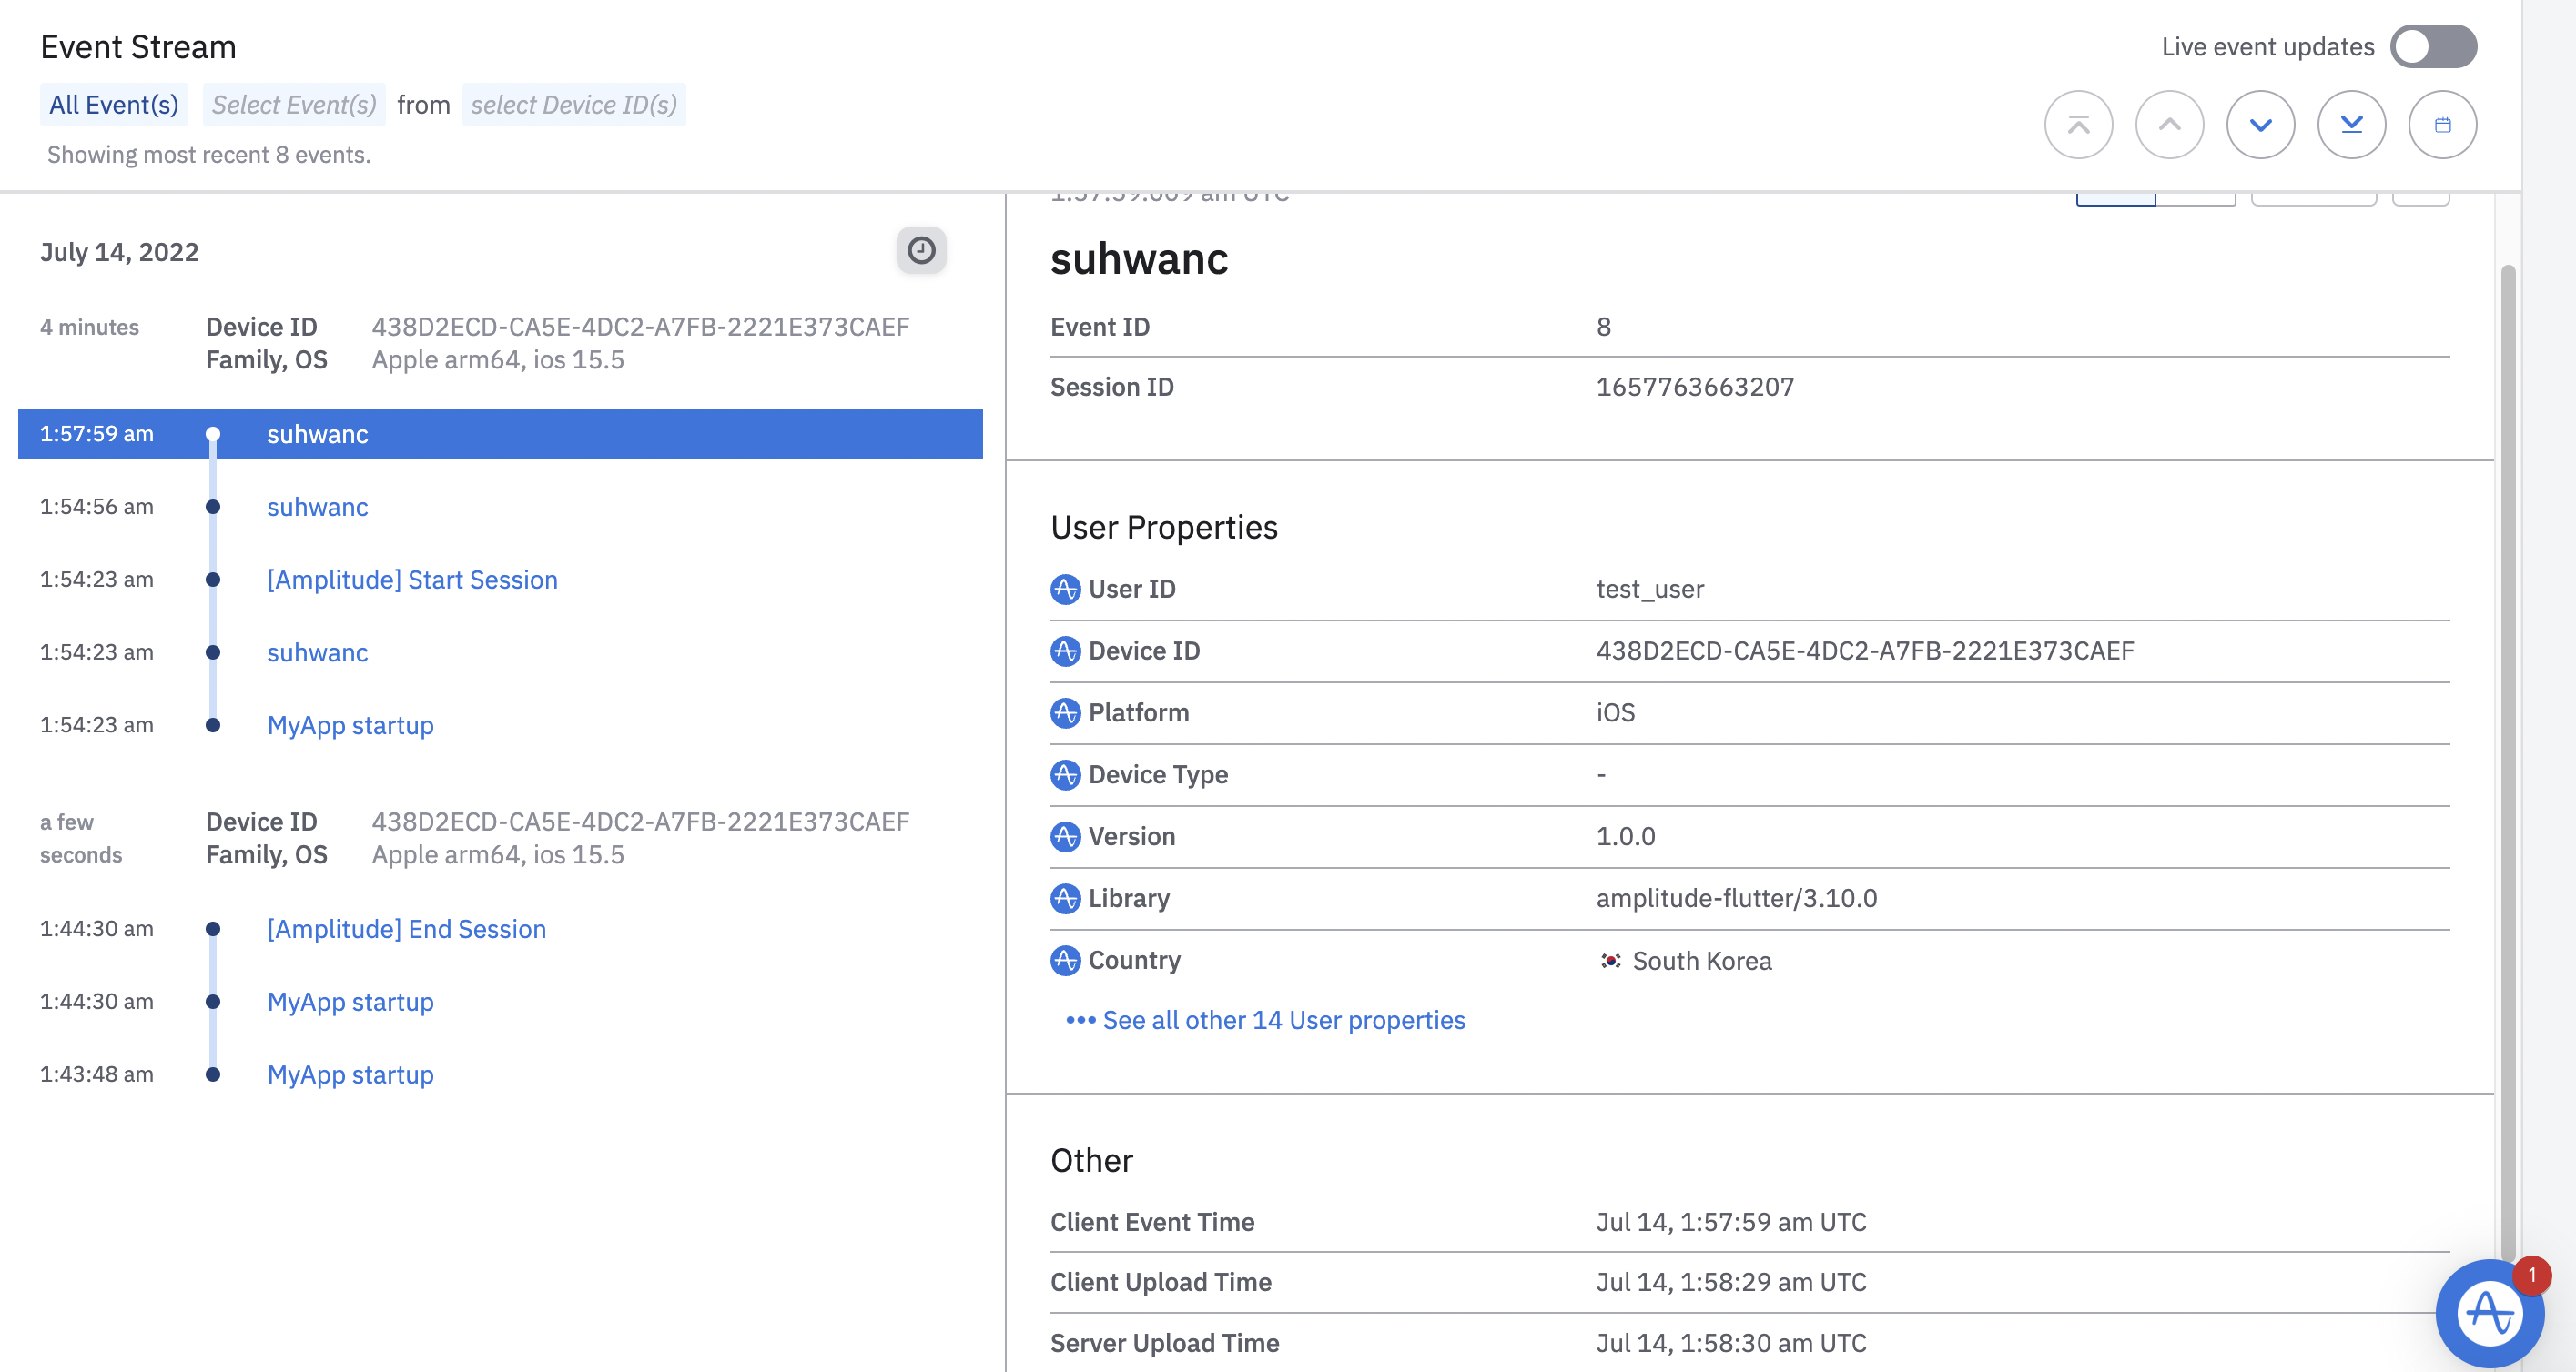The height and width of the screenshot is (1372, 2576).
Task: Click timeline dot for 1:54:56 am event
Action: [213, 508]
